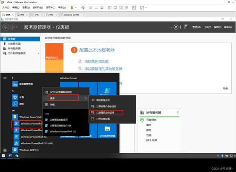This screenshot has height=172, width=236.
Task: Switch to the VMB tab
Action: (22, 15)
